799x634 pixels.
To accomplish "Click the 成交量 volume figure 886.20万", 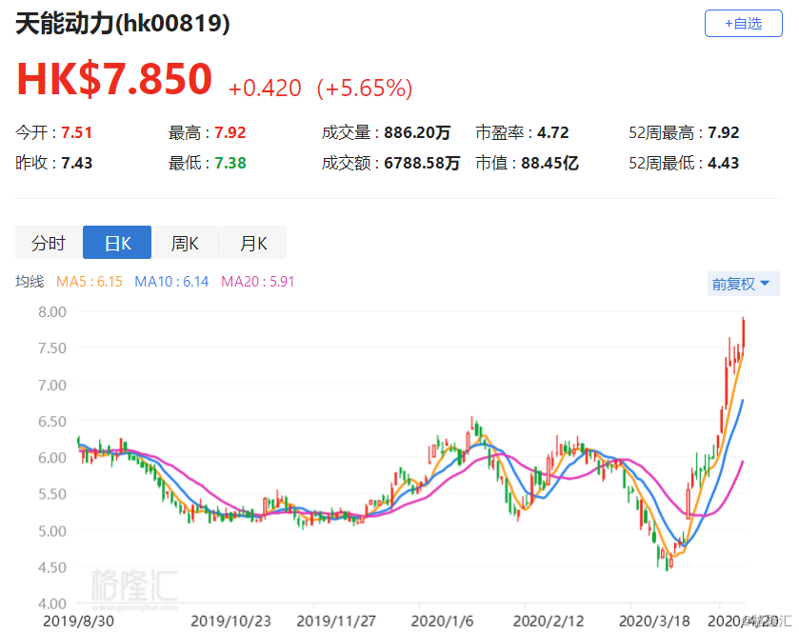I will coord(417,133).
